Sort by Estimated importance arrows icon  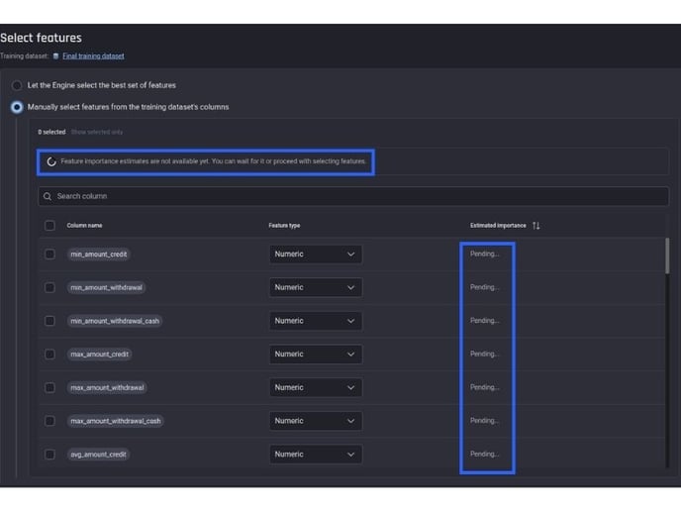(535, 226)
